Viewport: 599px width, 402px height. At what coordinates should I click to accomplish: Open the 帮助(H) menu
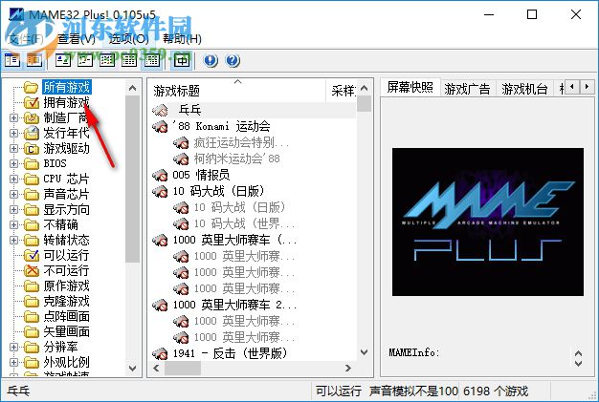(182, 38)
